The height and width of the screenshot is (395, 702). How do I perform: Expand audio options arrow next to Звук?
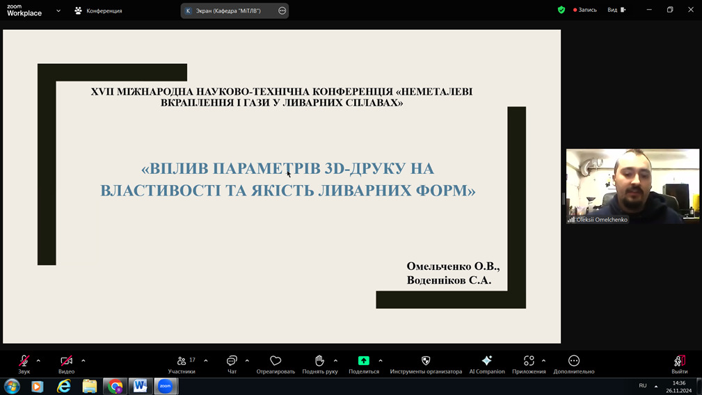click(x=38, y=361)
